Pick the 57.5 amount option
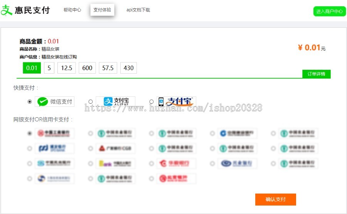 [x=108, y=68]
